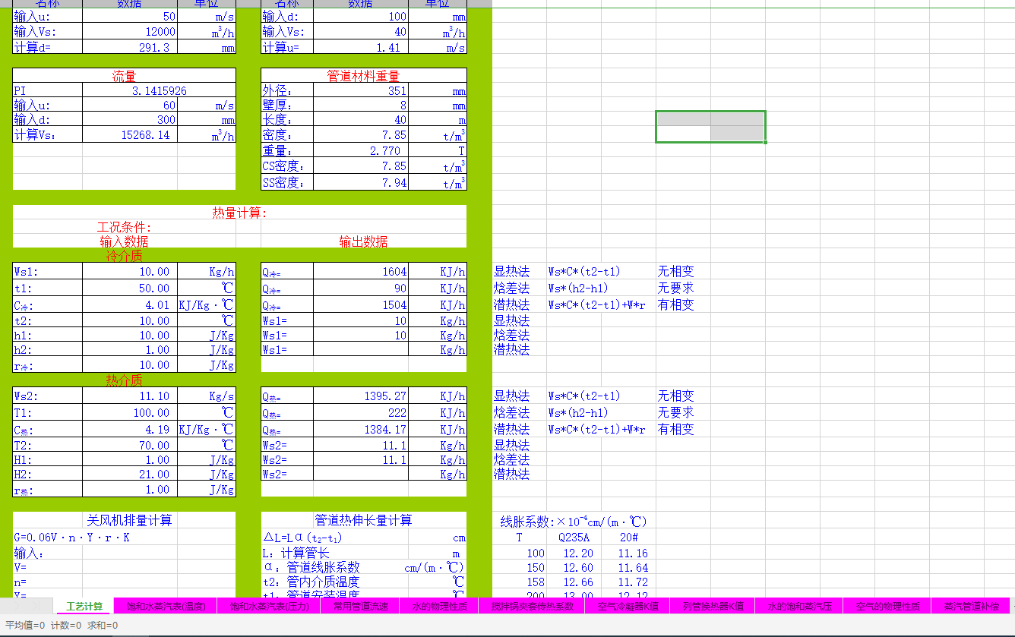
Task: Click the 流量 table header
Action: tap(124, 76)
